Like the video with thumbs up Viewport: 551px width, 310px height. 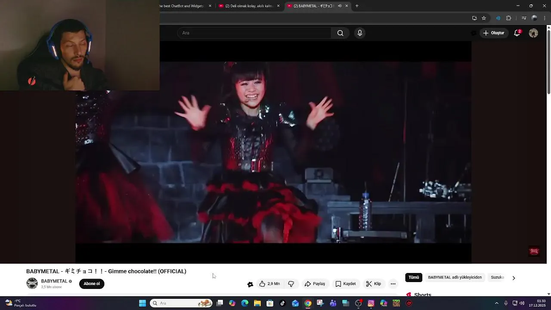pyautogui.click(x=269, y=284)
